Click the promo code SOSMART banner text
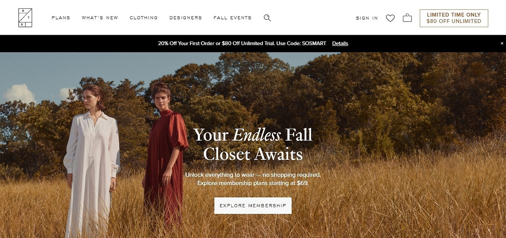Image resolution: width=506 pixels, height=238 pixels. (x=242, y=43)
